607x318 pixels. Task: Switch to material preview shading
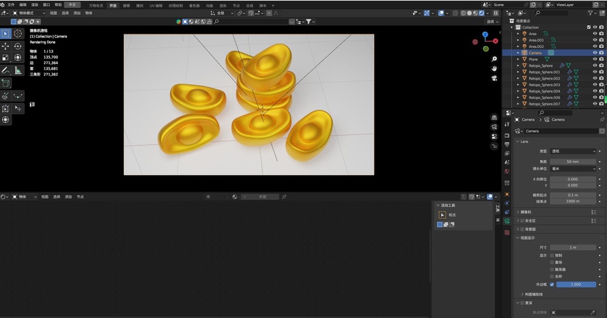point(475,13)
